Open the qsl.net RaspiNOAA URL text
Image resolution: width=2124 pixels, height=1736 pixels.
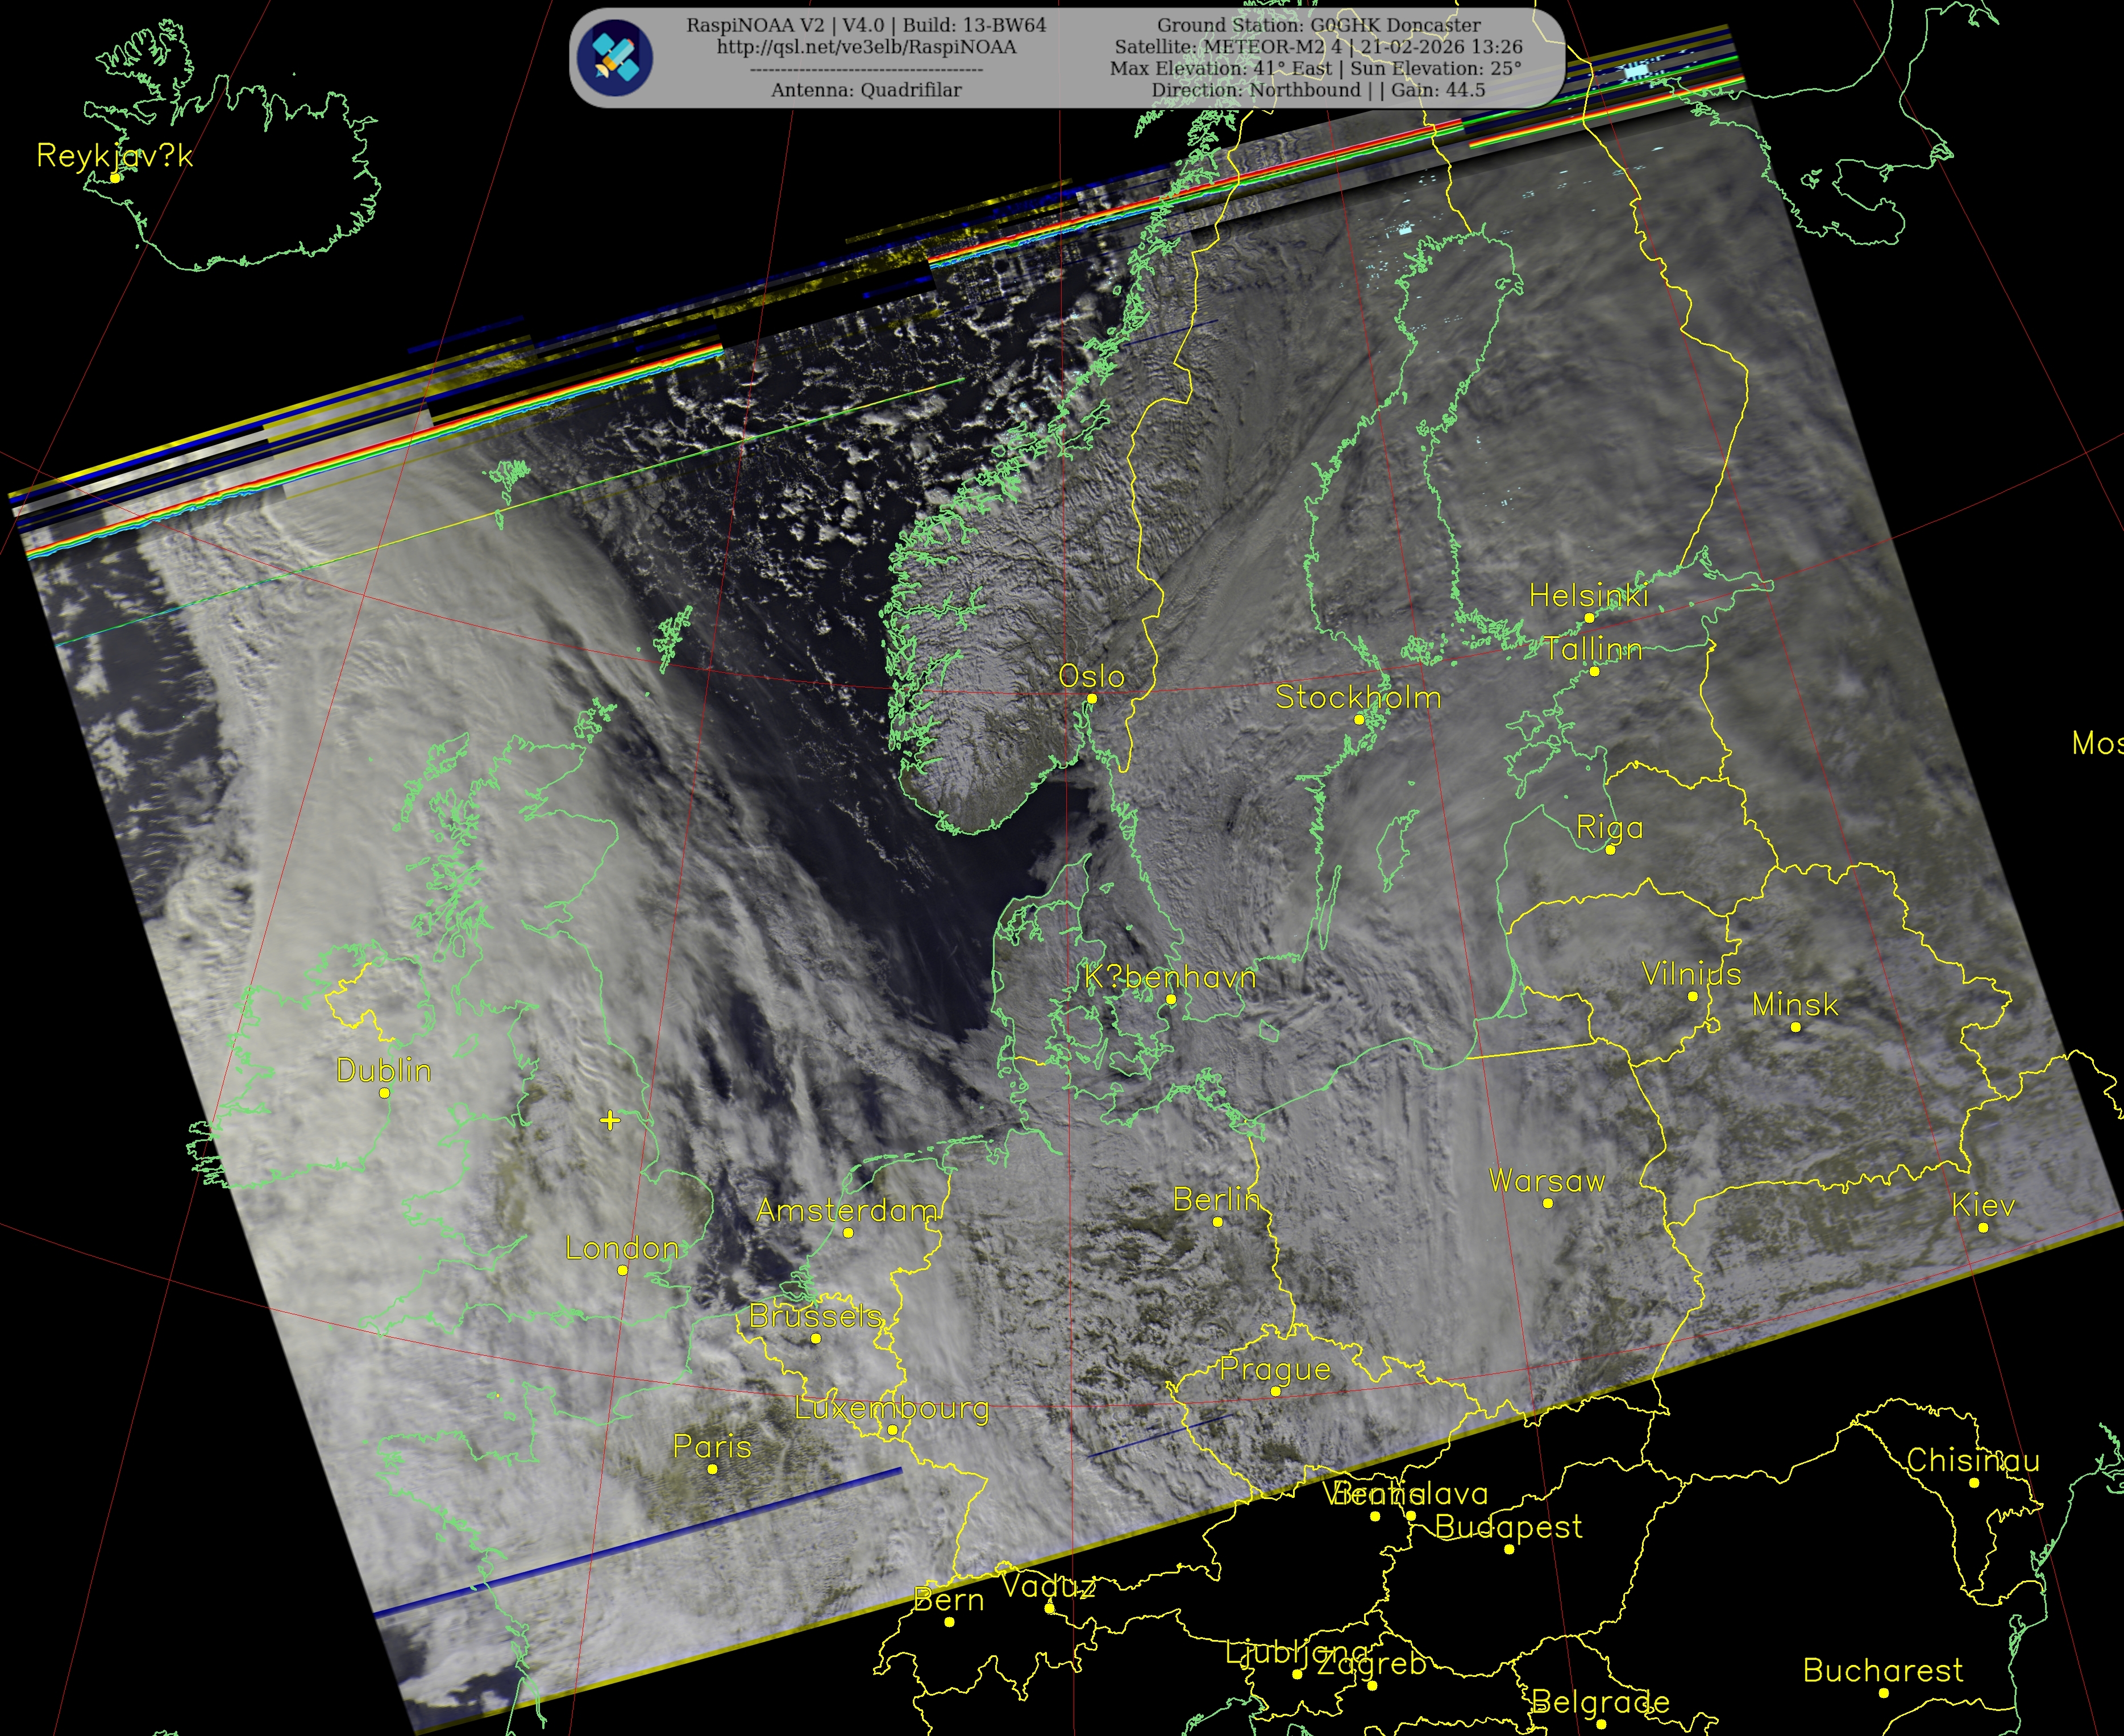pyautogui.click(x=866, y=47)
